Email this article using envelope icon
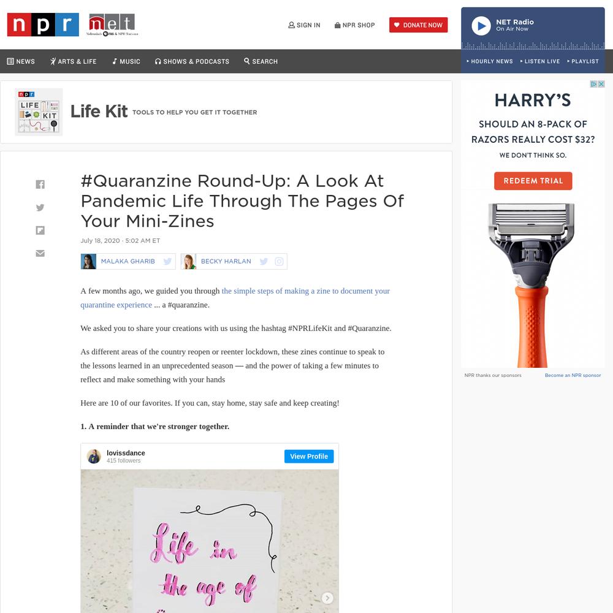This screenshot has height=613, width=613. [40, 253]
